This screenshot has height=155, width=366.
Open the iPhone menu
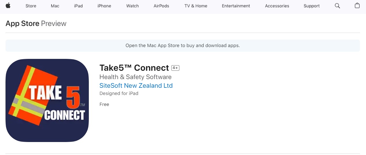tap(104, 6)
